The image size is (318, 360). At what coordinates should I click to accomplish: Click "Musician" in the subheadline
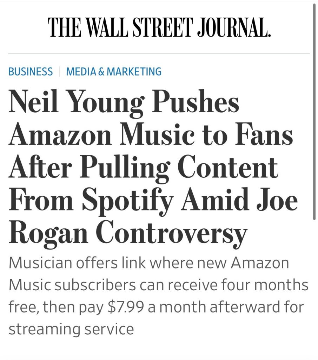click(x=39, y=263)
